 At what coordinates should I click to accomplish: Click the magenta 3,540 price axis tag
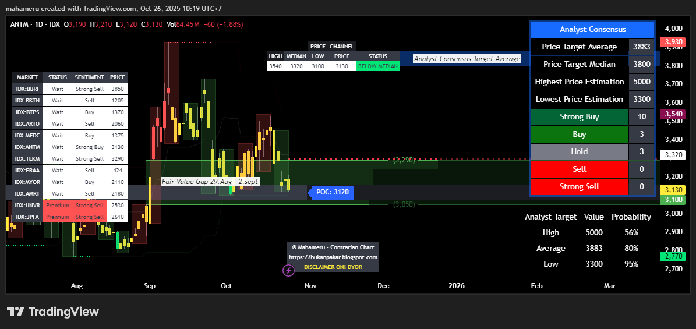click(673, 115)
